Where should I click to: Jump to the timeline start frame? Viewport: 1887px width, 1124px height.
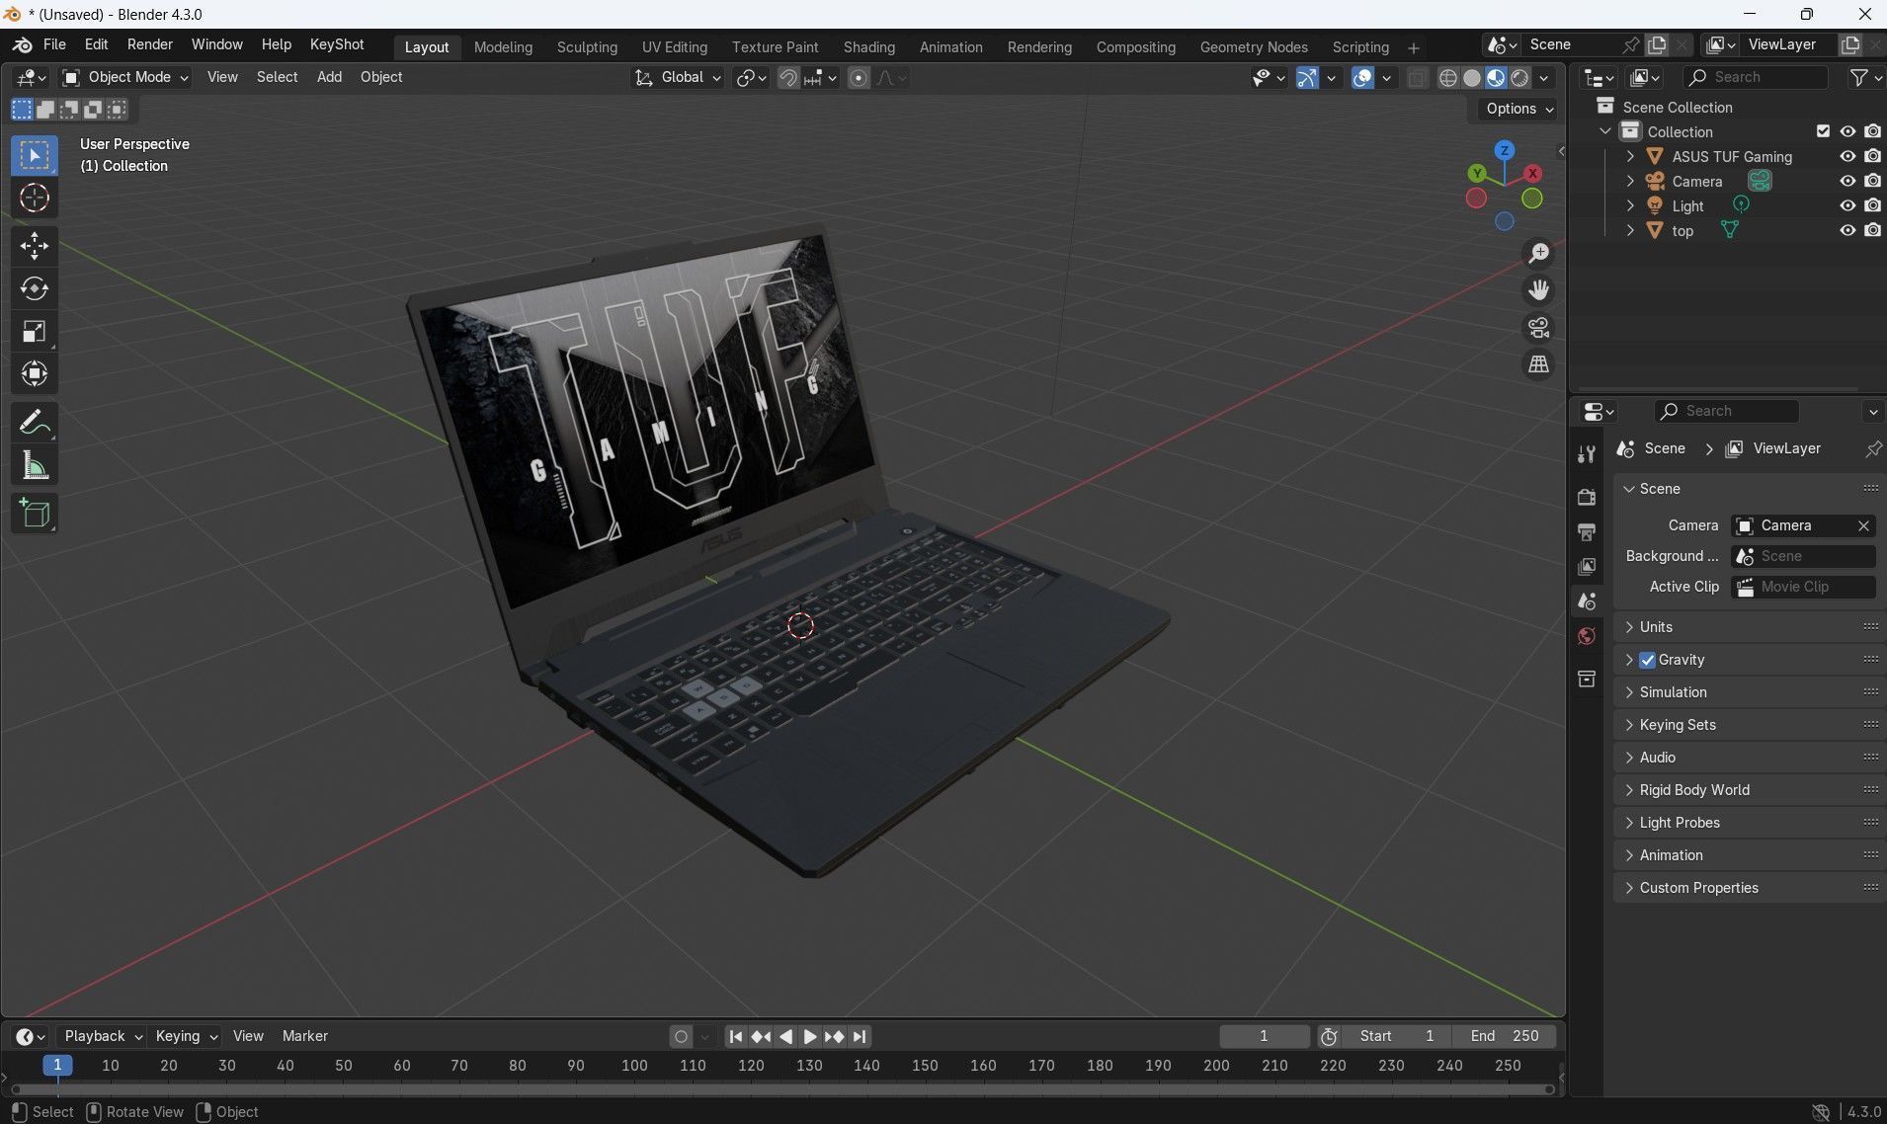coord(735,1036)
